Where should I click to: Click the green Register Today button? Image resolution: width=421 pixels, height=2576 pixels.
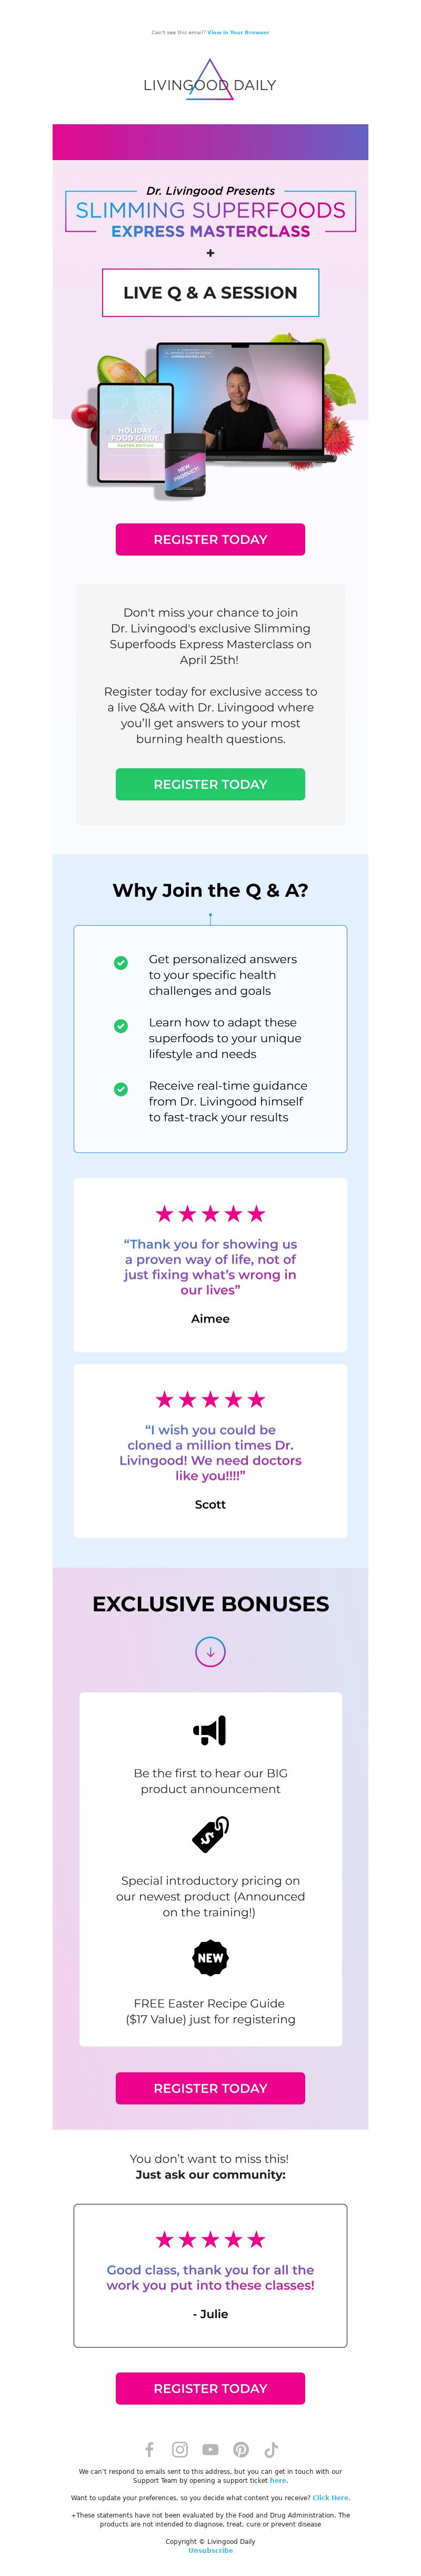coord(210,784)
